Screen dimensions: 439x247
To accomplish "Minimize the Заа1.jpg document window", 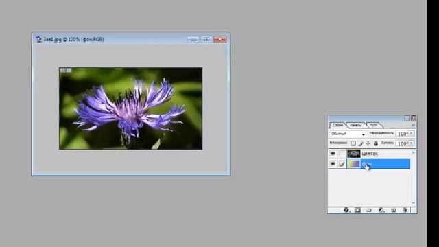I will (193, 40).
